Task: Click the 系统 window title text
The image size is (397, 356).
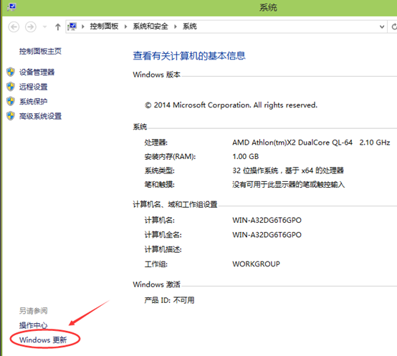Action: coord(268,7)
